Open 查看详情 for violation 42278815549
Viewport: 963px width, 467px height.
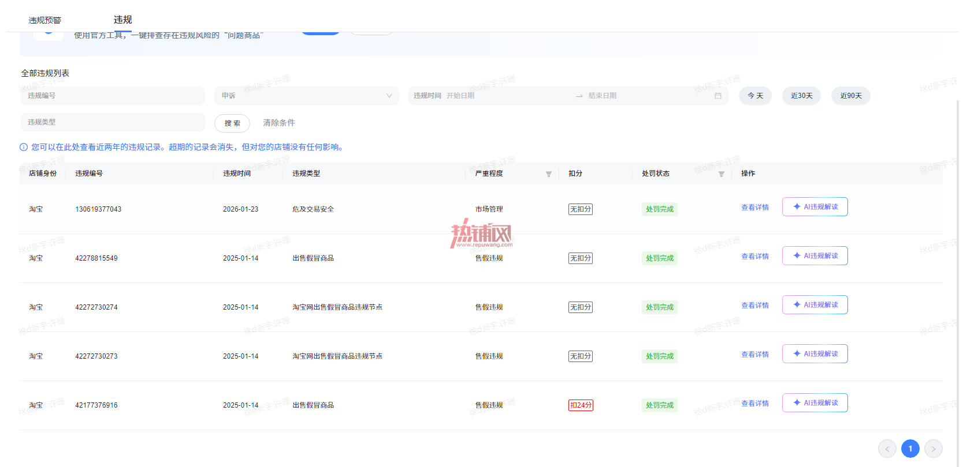[x=755, y=257]
